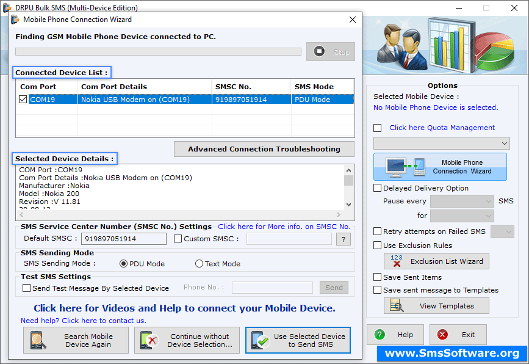Open the 'for' duration dropdown
Viewport: 529px width, 364px height.
pos(462,216)
